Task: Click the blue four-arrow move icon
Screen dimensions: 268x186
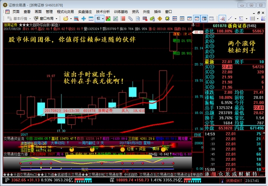Action: 84,19
